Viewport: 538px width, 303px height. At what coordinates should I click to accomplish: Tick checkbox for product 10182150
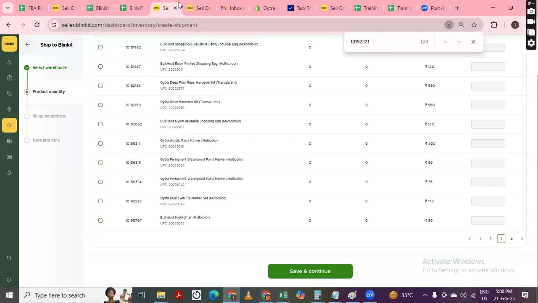coord(100,105)
